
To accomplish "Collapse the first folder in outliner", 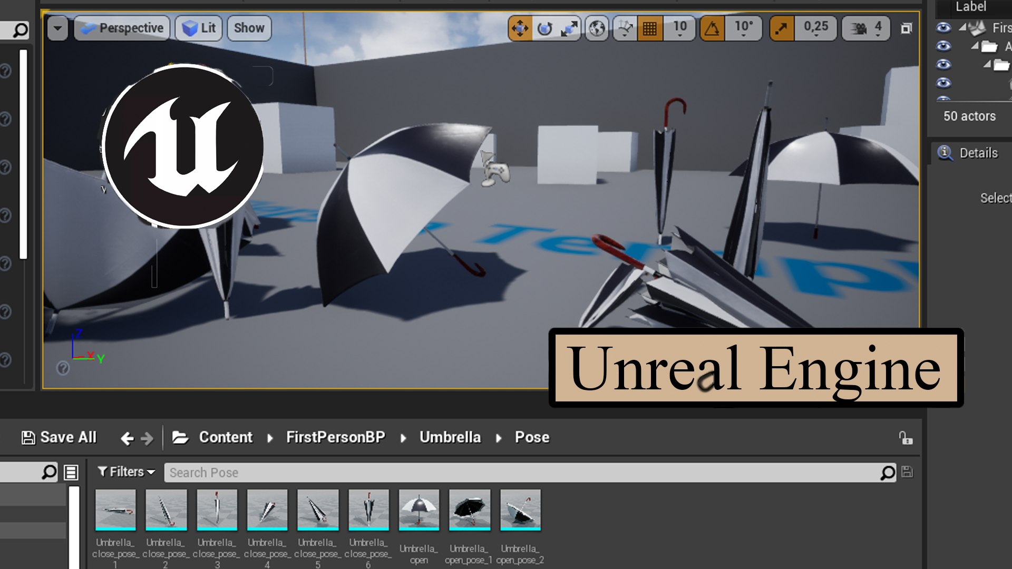I will [x=975, y=46].
